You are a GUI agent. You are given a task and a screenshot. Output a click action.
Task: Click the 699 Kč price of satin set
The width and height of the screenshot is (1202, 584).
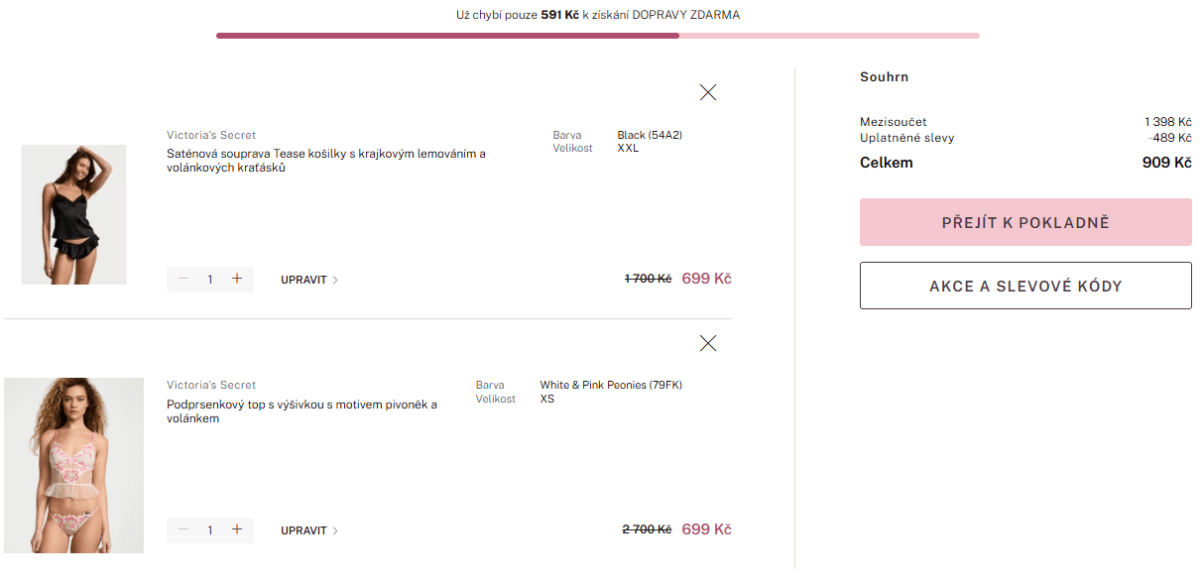[706, 279]
